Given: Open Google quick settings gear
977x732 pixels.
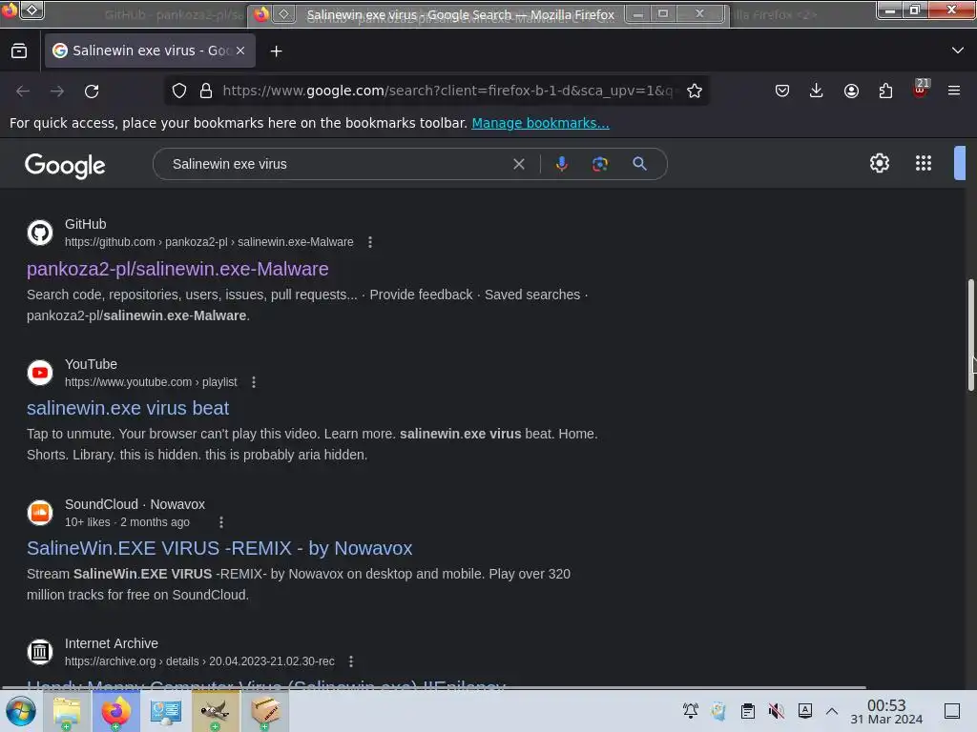Looking at the screenshot, I should [879, 163].
